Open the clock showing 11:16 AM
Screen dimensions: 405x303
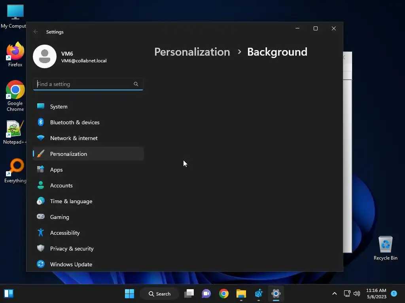tap(376, 294)
